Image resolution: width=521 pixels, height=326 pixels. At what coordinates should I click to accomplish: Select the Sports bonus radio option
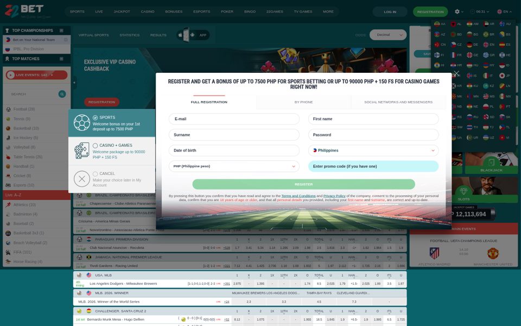pyautogui.click(x=96, y=117)
